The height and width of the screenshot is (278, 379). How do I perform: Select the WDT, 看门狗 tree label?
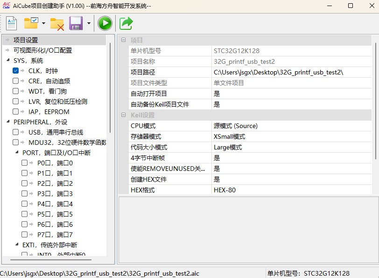pos(48,91)
